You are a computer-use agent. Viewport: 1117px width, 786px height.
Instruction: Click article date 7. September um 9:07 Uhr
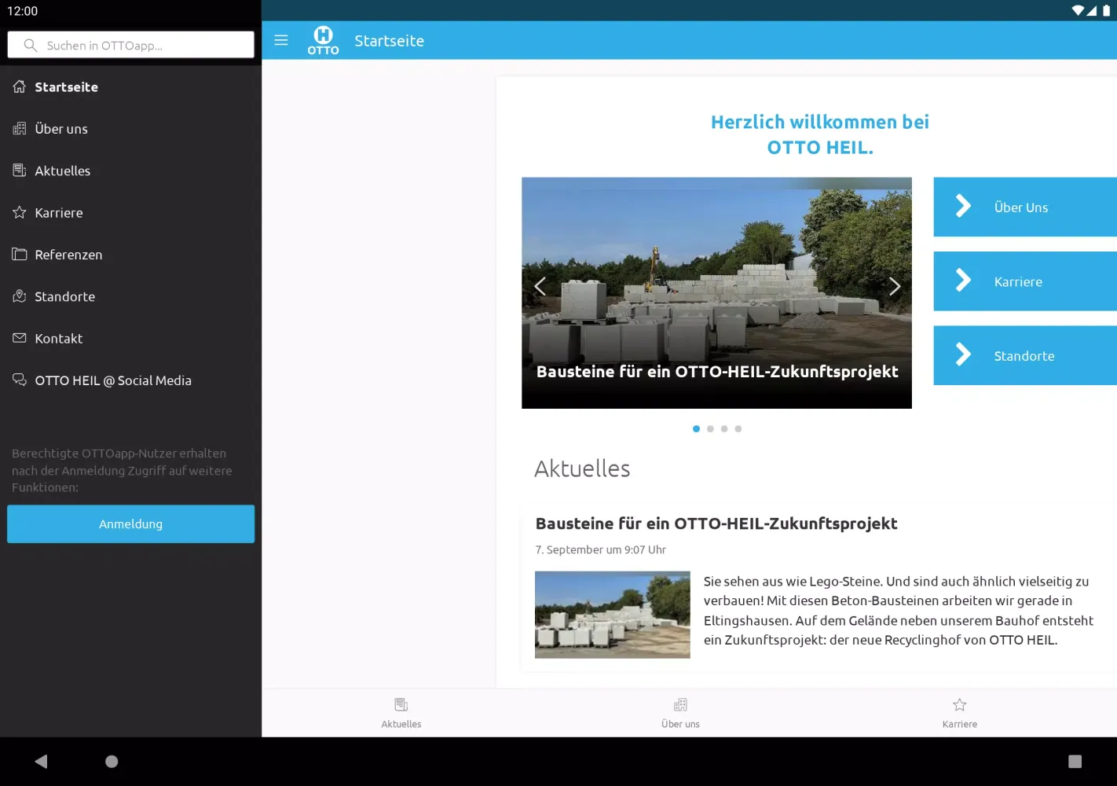(x=601, y=549)
